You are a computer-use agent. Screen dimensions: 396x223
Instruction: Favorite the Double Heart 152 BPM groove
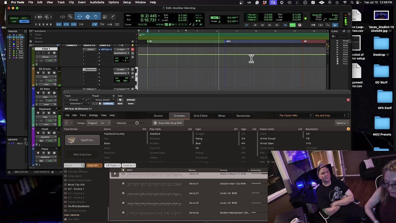point(123,183)
